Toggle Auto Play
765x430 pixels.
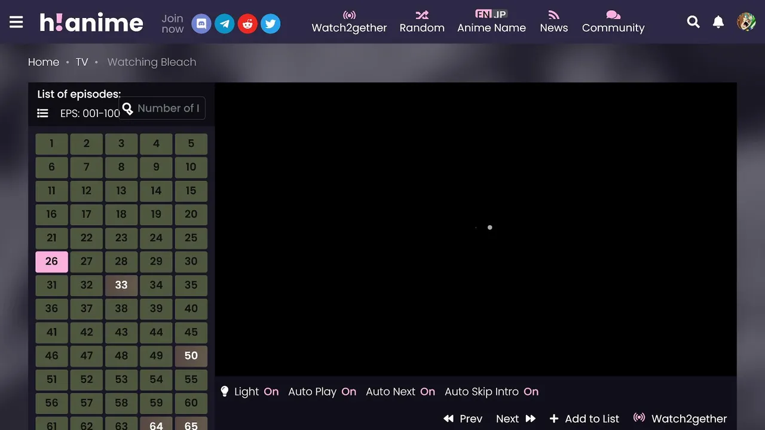pos(322,392)
